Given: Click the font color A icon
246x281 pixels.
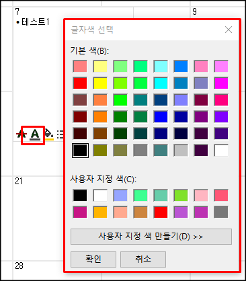Looking at the screenshot, I should point(35,134).
